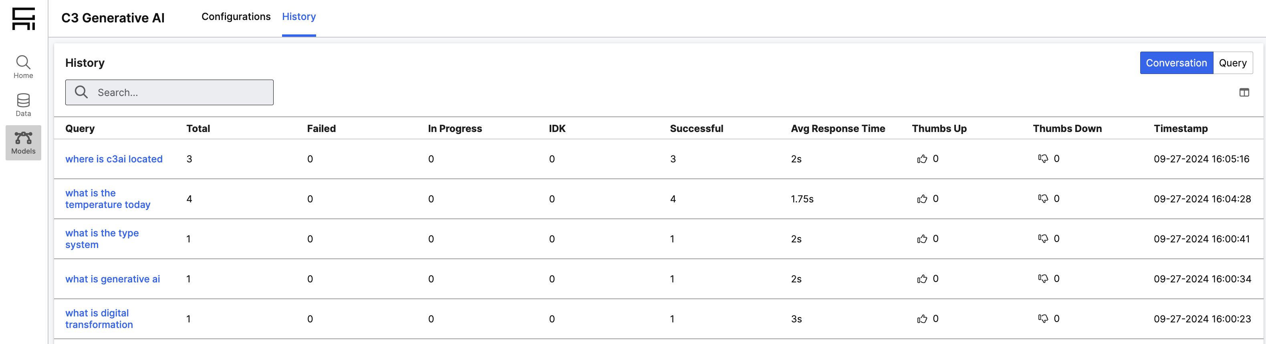Select the History tab
This screenshot has width=1266, height=344.
click(x=299, y=17)
